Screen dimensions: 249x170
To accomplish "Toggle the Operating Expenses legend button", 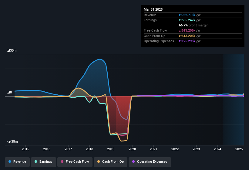I will 150,162.
